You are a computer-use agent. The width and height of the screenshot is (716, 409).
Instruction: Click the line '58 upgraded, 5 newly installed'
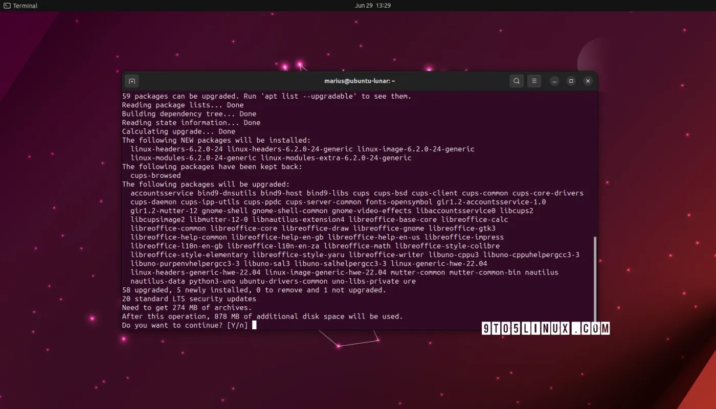(x=254, y=290)
